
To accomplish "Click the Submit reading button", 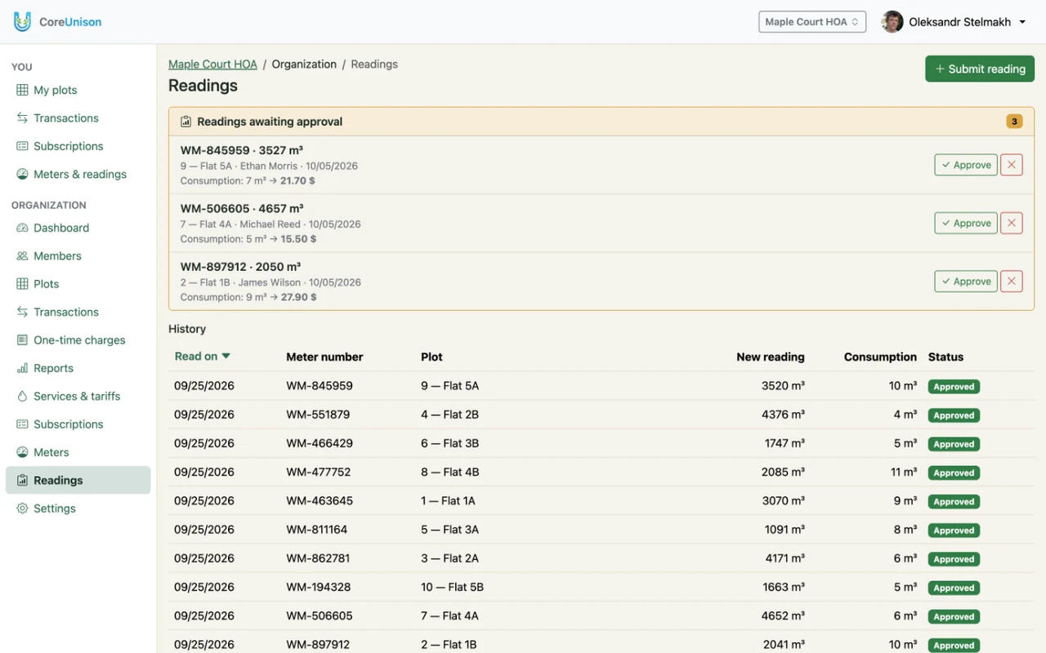I will pos(980,69).
